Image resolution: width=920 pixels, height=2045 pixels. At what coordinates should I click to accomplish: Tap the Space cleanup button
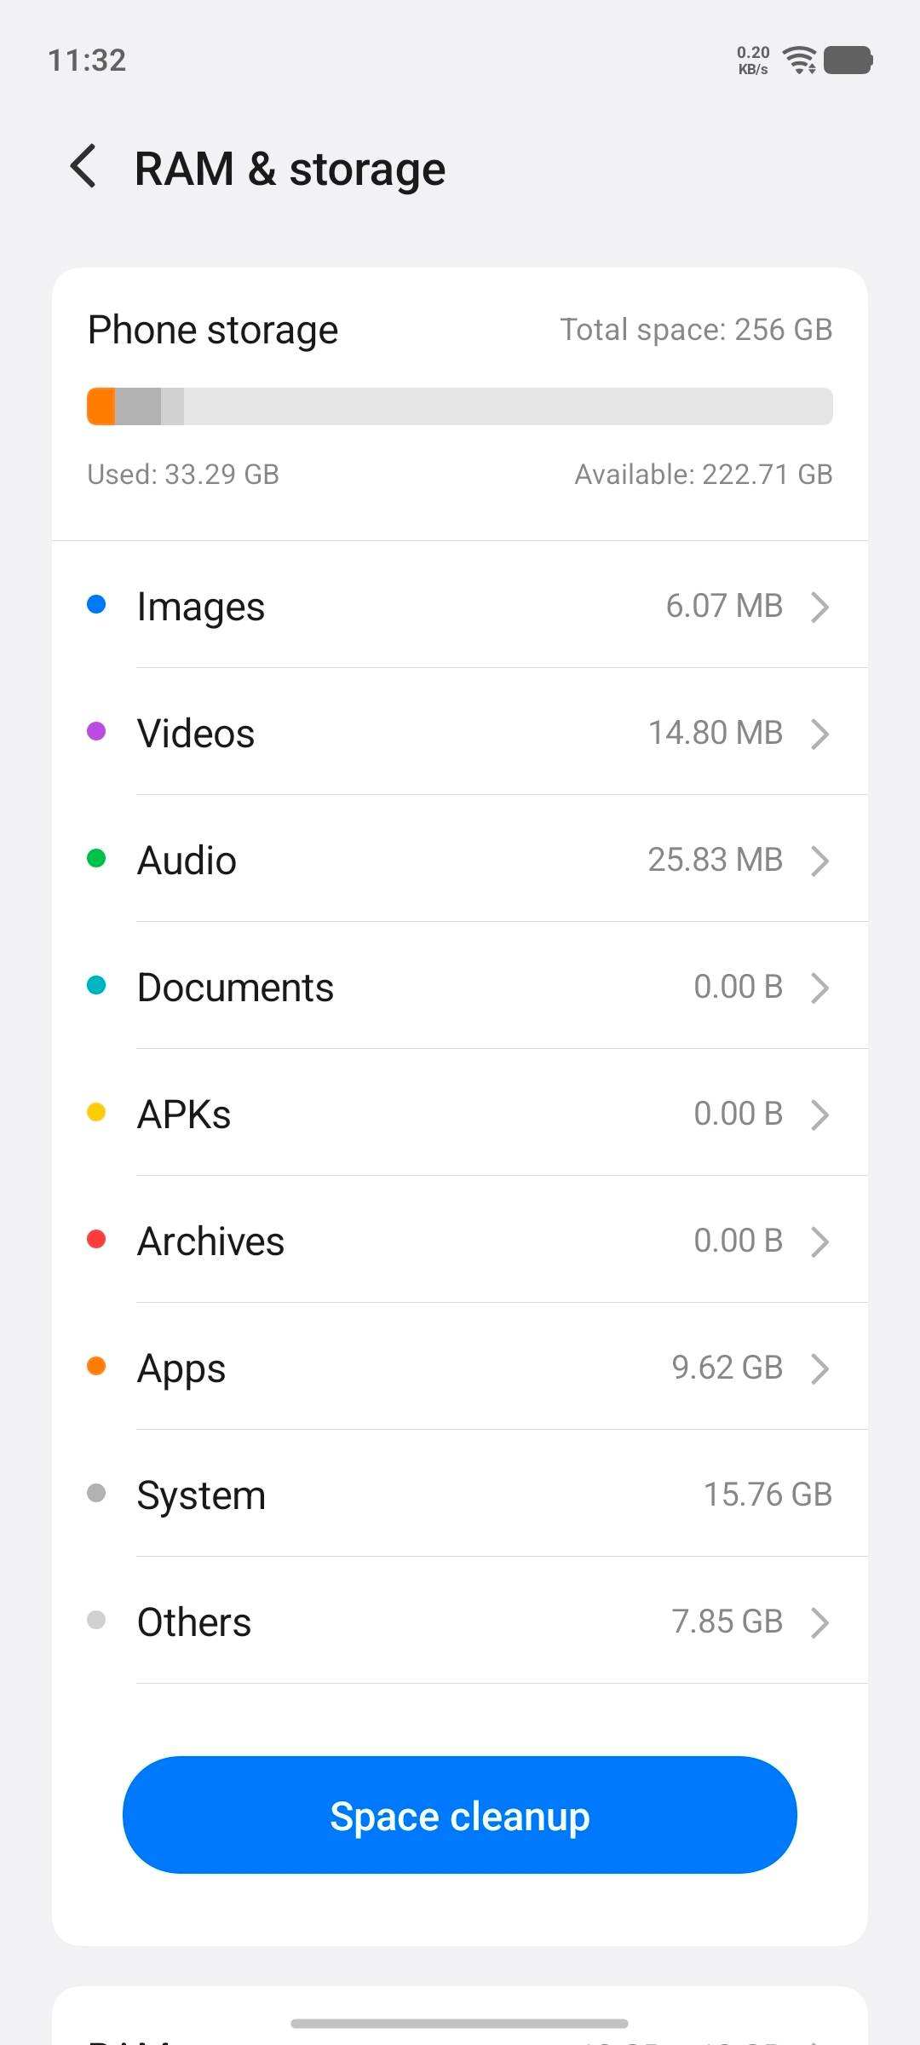(460, 1816)
